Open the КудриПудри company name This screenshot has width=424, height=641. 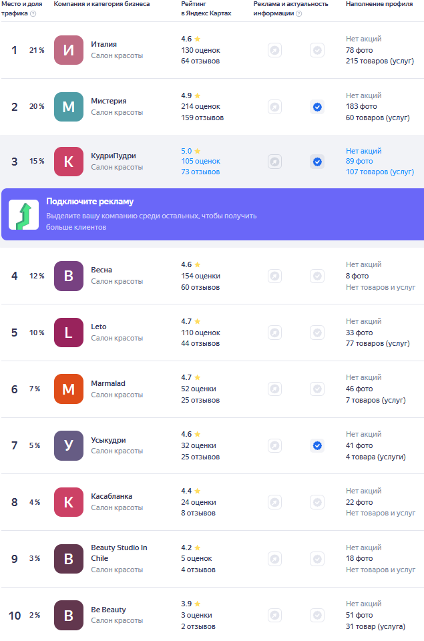point(114,156)
